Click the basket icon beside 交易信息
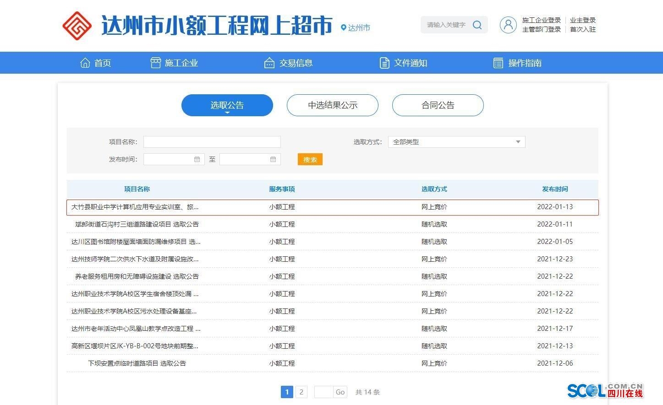 [x=269, y=63]
